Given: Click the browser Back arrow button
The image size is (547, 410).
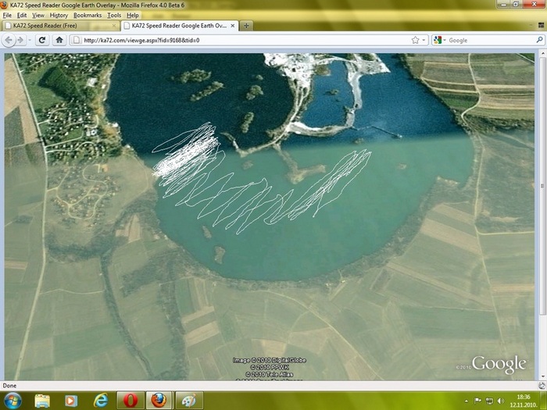Looking at the screenshot, I should (10, 40).
